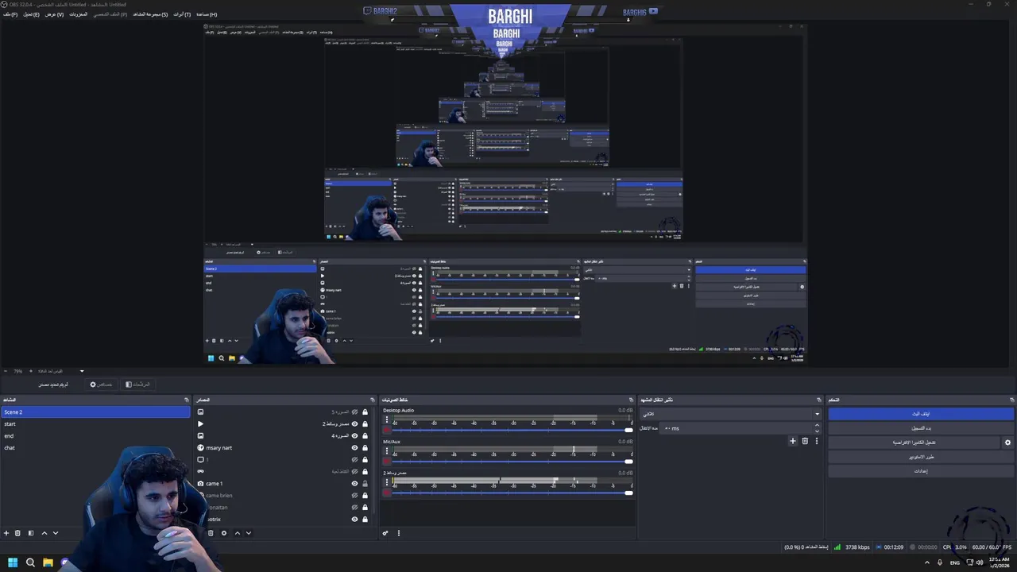1017x572 pixels.
Task: Adjust Desktop Audio volume slider
Action: pyautogui.click(x=511, y=430)
